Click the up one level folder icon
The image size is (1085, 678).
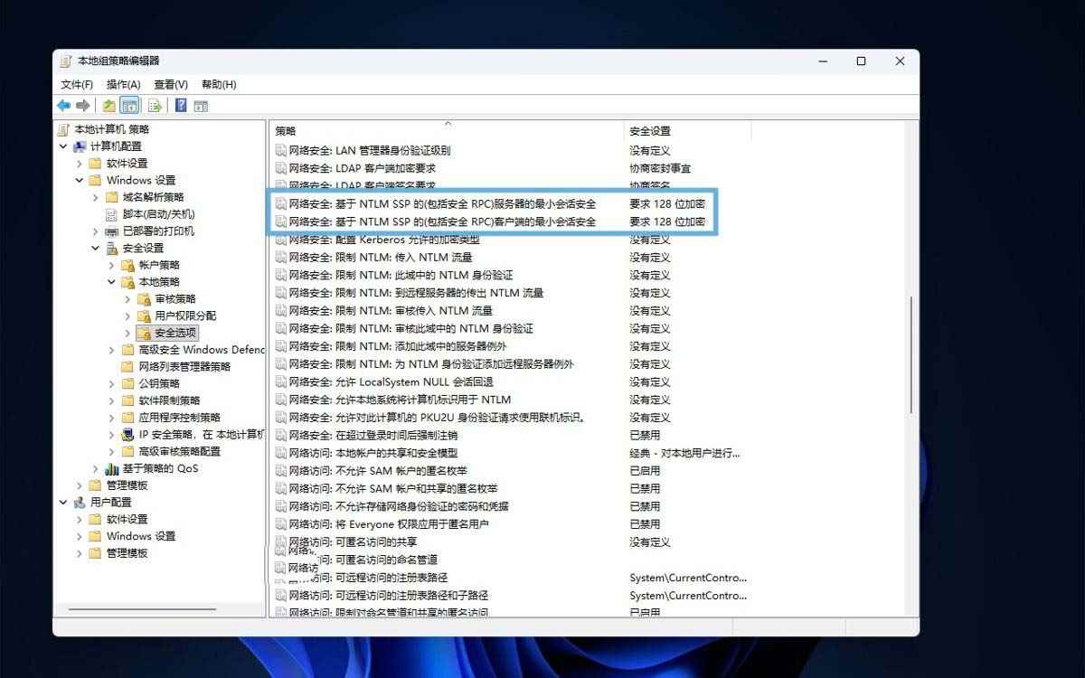pyautogui.click(x=108, y=106)
